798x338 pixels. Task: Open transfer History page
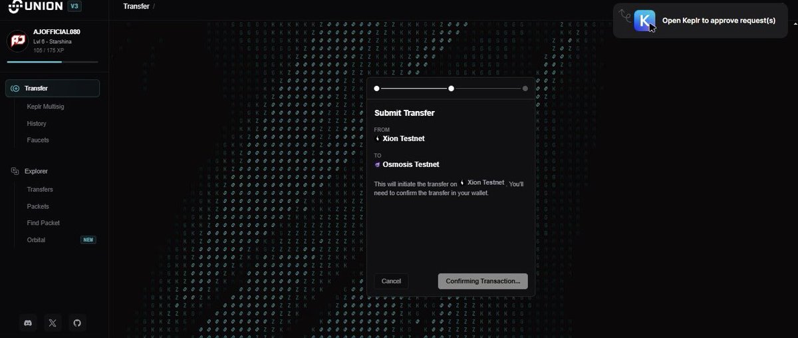[37, 124]
